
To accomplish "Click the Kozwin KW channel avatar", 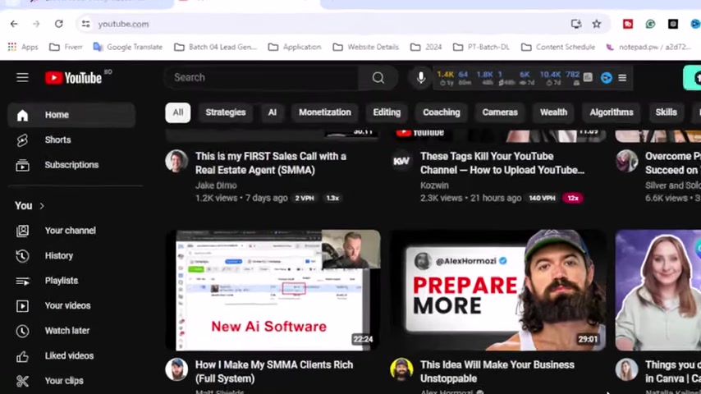I will [401, 161].
